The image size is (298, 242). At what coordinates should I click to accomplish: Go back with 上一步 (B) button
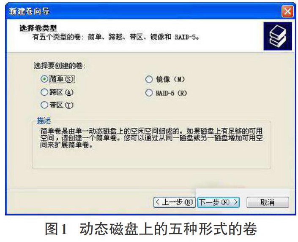(175, 202)
